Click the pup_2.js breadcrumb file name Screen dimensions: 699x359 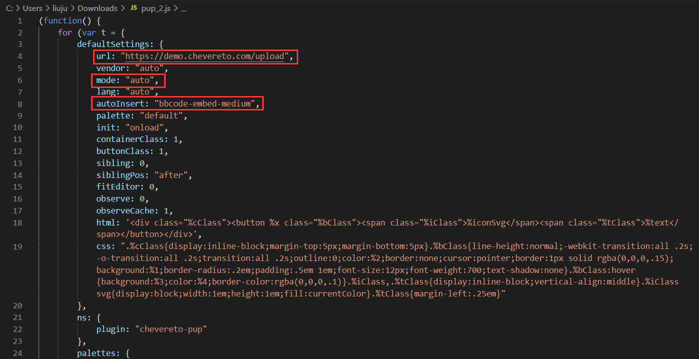[x=155, y=8]
